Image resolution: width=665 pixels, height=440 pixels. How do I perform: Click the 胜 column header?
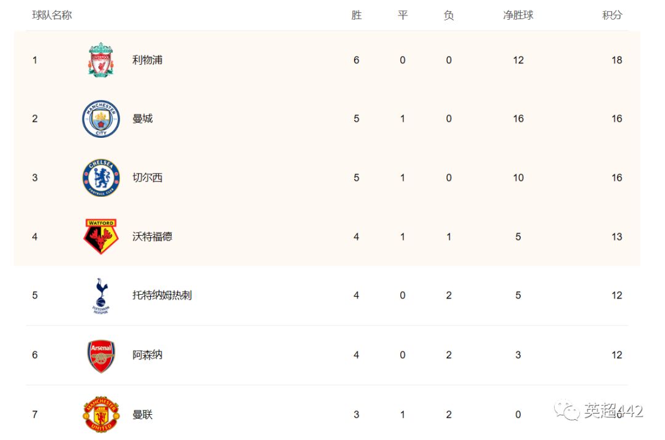click(357, 15)
